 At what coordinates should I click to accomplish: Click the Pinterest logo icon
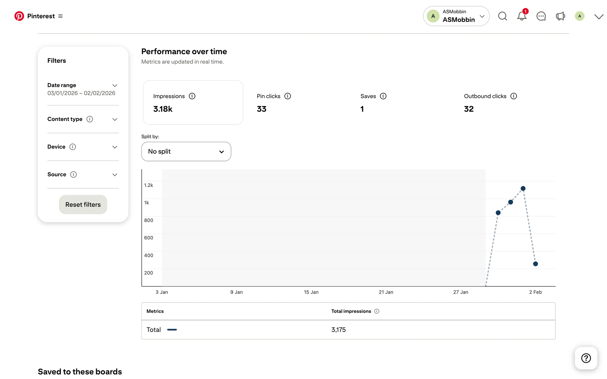pyautogui.click(x=19, y=16)
